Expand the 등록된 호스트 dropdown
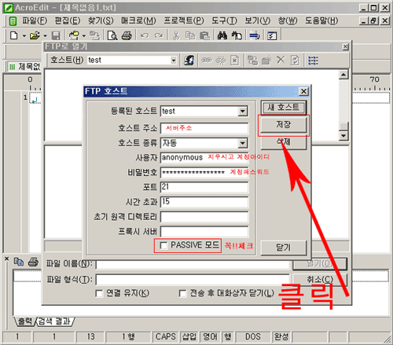The height and width of the screenshot is (345, 393). tap(243, 112)
